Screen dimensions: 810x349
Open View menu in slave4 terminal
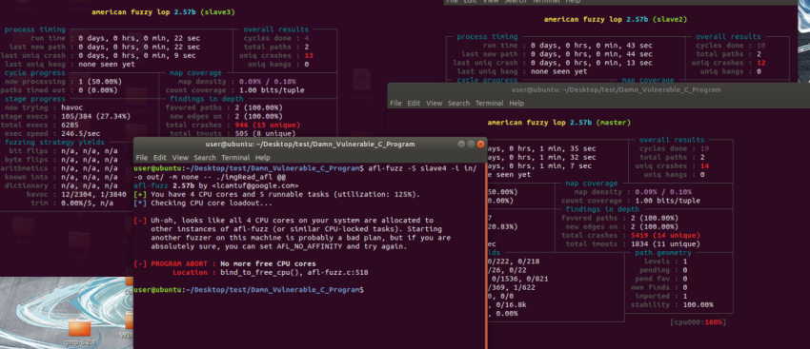tap(180, 158)
